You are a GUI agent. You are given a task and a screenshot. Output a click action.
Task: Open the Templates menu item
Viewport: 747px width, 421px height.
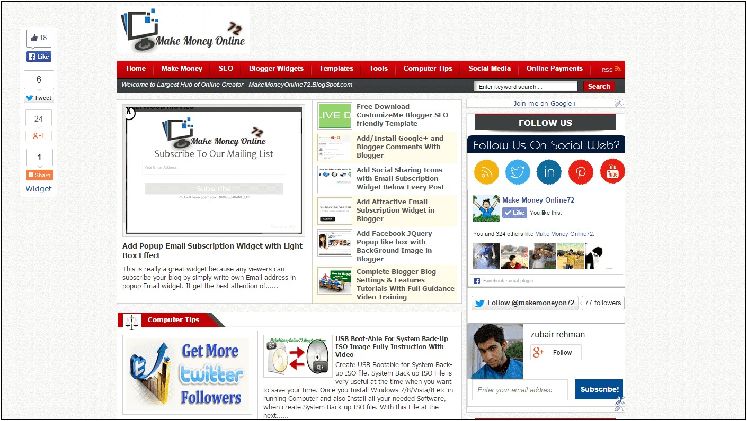(x=336, y=69)
